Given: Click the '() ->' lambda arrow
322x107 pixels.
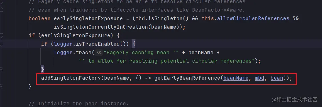Looking at the screenshot, I should coord(143,78).
